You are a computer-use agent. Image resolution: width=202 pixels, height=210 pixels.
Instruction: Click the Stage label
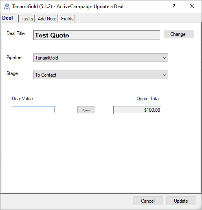point(12,73)
